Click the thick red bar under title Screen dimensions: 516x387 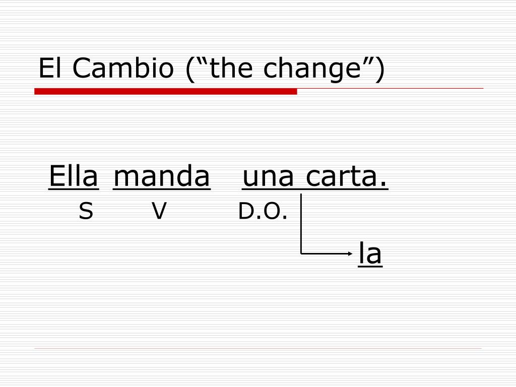coord(165,92)
